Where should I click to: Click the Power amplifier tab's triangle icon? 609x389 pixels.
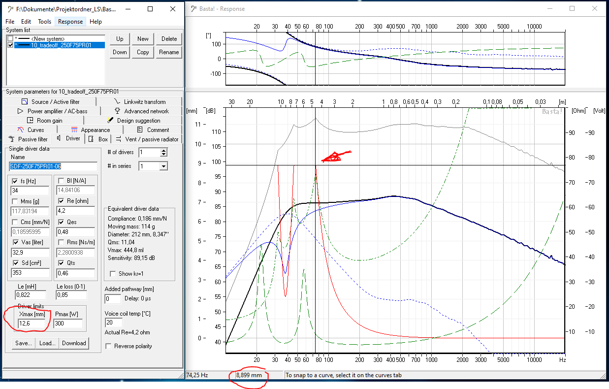(20, 111)
